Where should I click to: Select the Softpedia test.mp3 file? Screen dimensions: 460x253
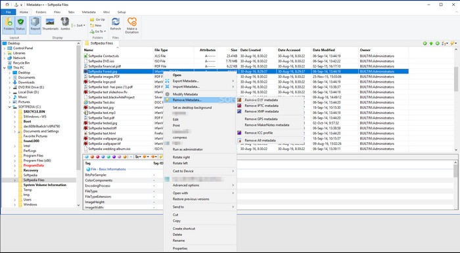[102, 113]
